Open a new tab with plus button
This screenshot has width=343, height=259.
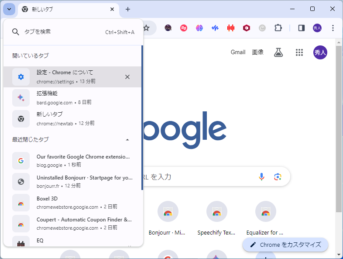[128, 9]
